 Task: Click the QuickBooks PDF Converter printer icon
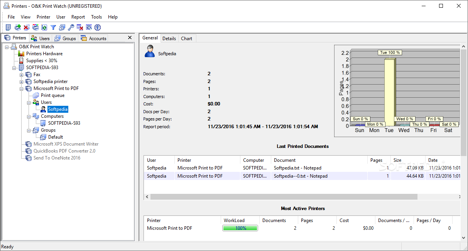click(29, 151)
